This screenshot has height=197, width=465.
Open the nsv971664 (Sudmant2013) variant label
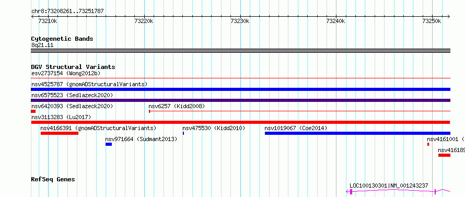tap(141, 139)
